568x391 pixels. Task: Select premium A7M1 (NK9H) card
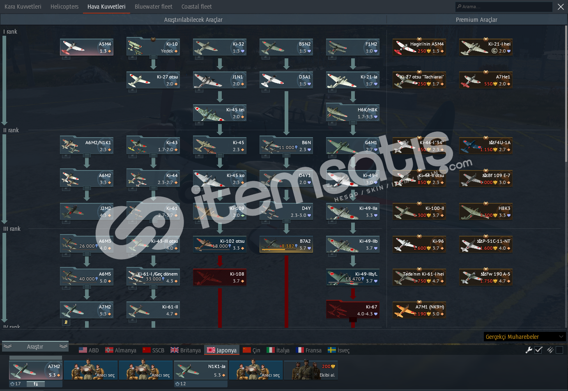[x=419, y=310]
